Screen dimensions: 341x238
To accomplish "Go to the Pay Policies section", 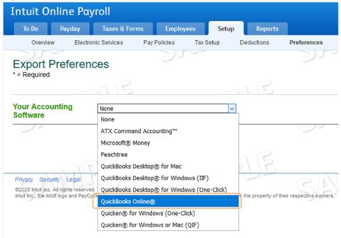I will (159, 43).
